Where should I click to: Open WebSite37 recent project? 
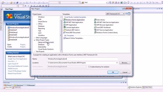click(x=12, y=30)
